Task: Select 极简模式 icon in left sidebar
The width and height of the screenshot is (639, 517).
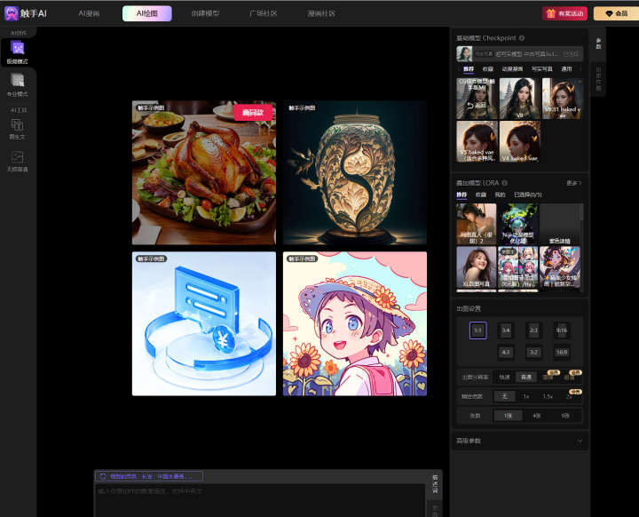Action: (x=18, y=52)
